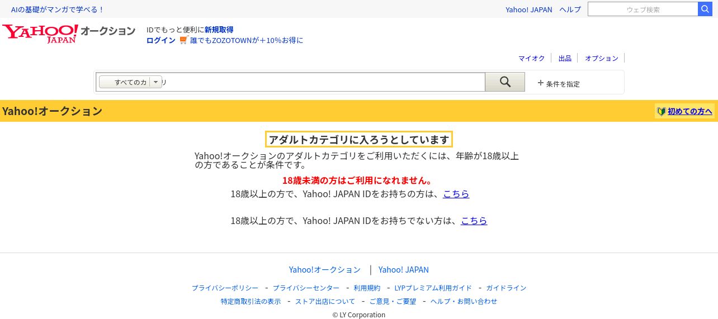Open the マイオク menu item
This screenshot has height=319, width=718.
coord(531,58)
